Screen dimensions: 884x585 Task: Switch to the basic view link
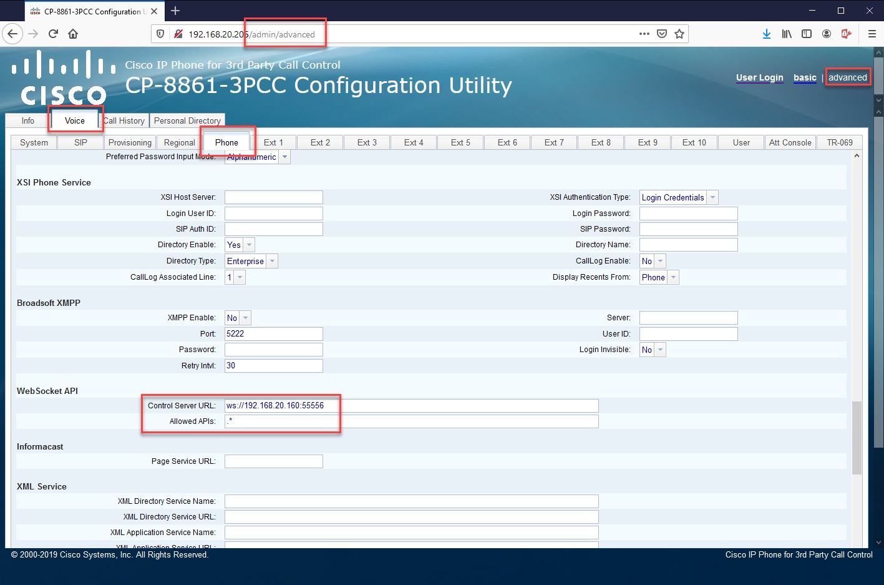click(x=805, y=77)
